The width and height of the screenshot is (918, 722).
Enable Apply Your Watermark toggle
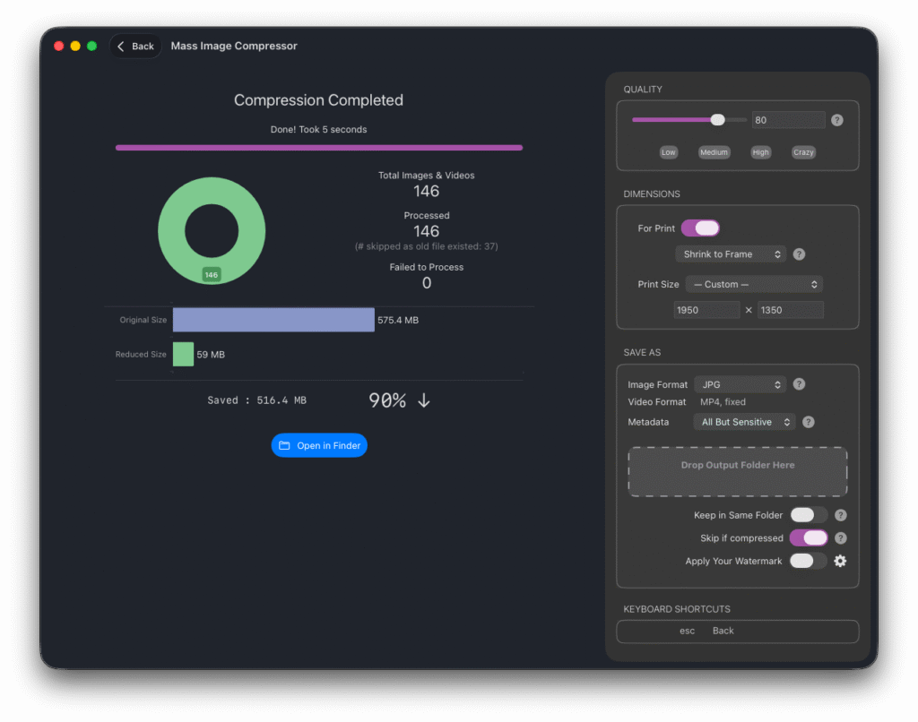click(808, 561)
